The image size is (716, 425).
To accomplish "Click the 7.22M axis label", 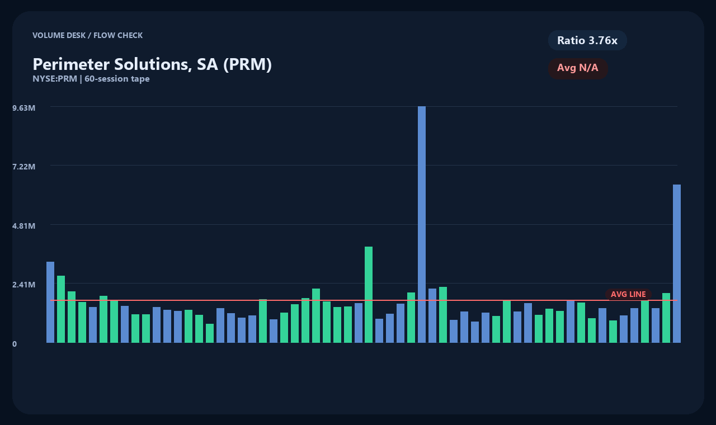I will (23, 167).
